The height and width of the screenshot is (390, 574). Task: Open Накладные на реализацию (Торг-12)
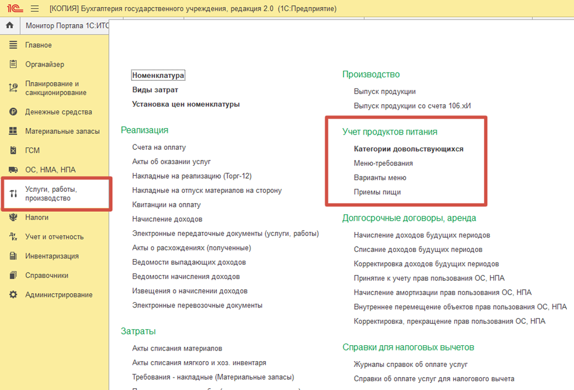tap(192, 176)
